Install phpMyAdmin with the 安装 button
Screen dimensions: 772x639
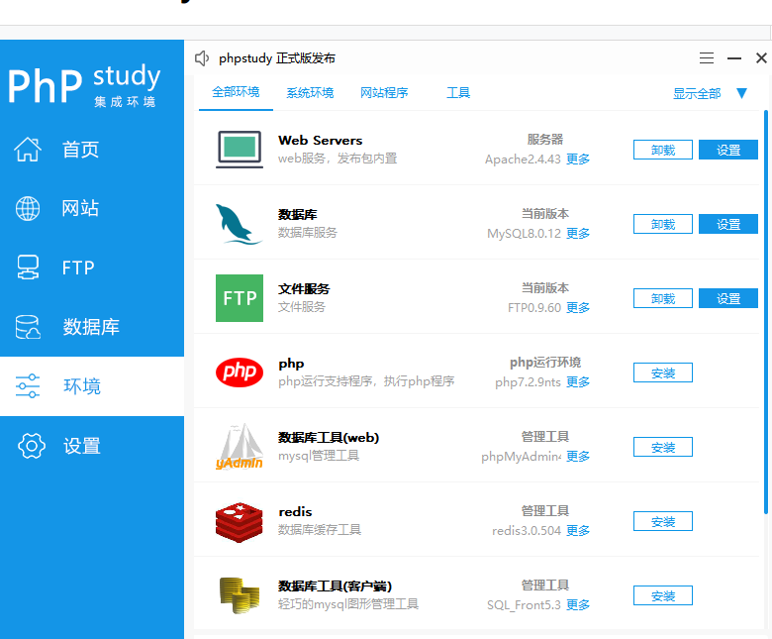click(x=663, y=448)
